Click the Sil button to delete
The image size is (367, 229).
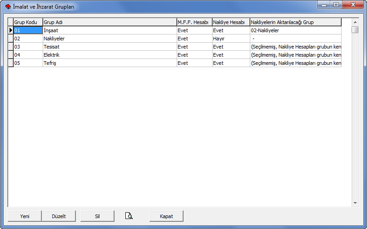pos(97,216)
